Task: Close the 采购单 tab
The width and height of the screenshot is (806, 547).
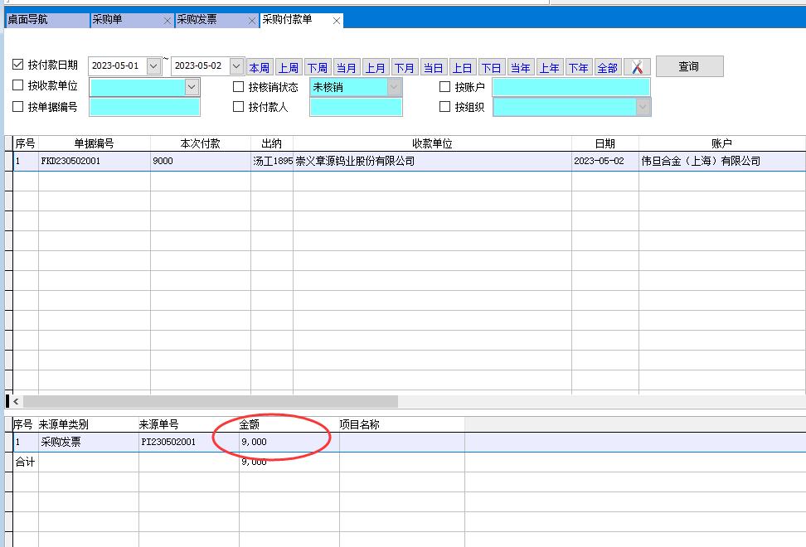Action: point(168,21)
